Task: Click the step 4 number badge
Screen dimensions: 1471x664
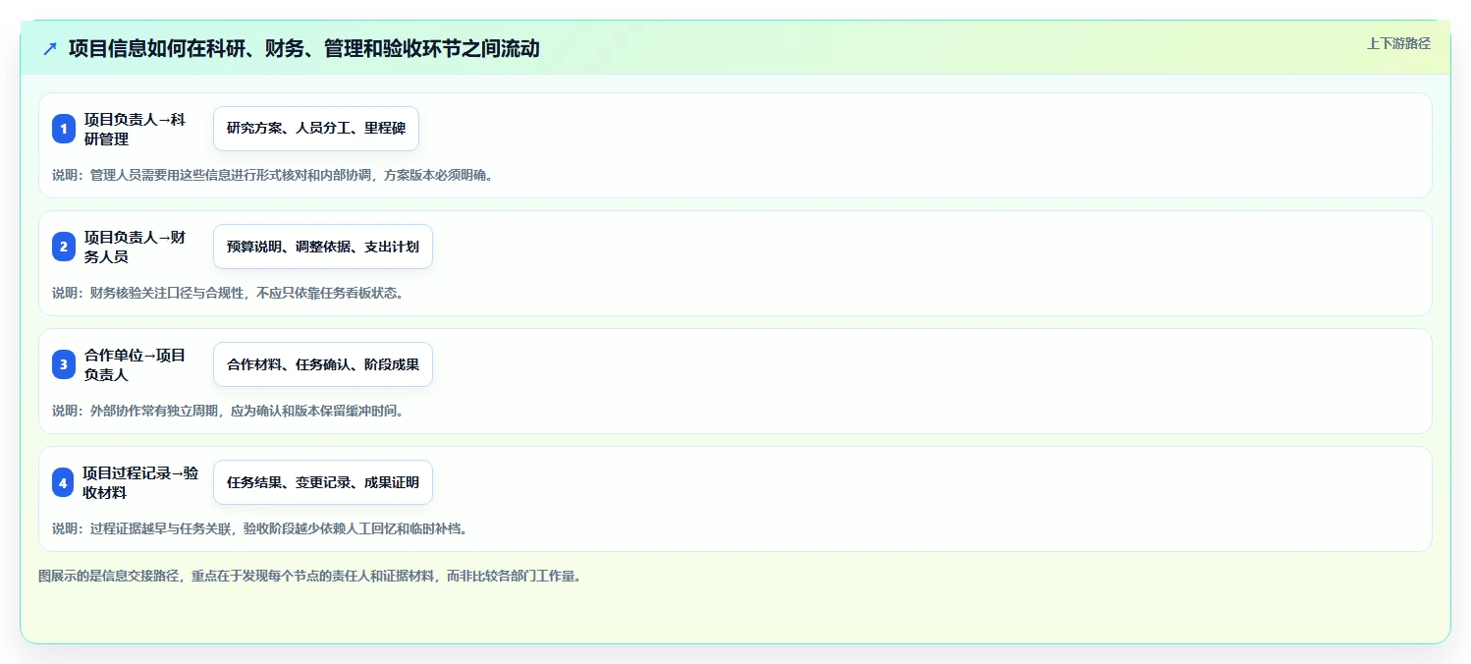Action: tap(64, 482)
